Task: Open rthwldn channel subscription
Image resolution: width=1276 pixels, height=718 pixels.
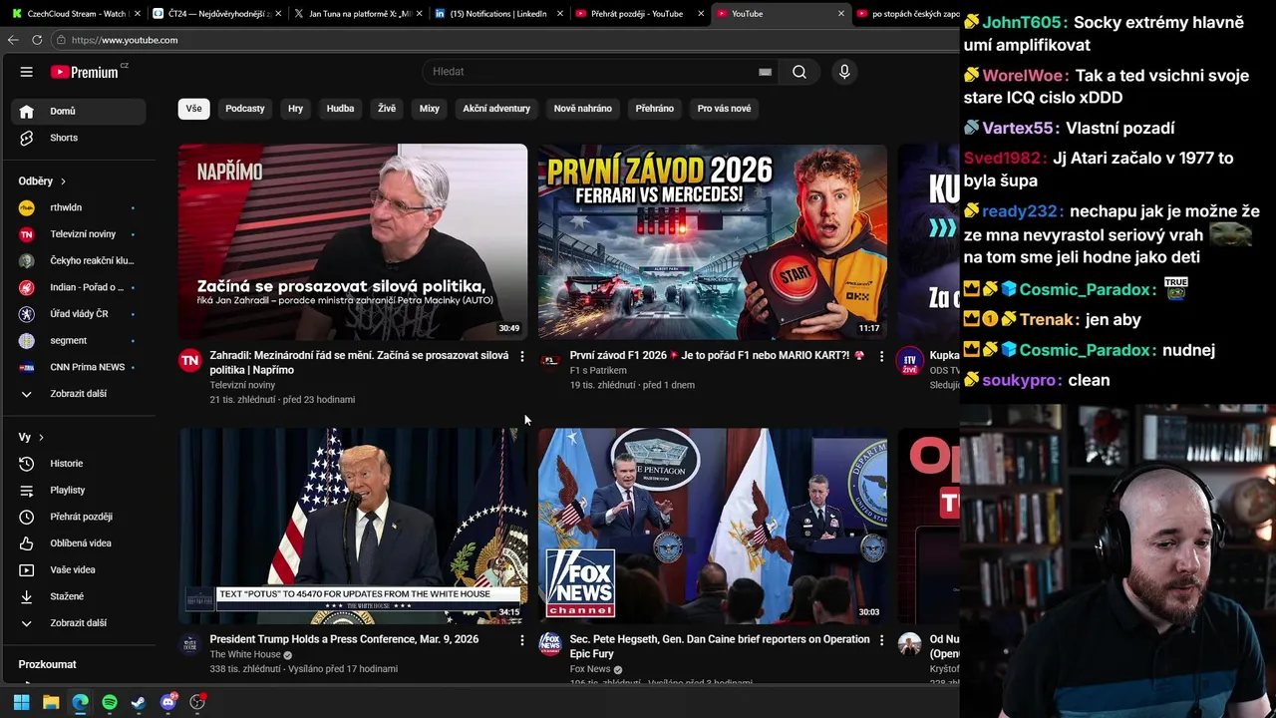Action: [x=79, y=207]
